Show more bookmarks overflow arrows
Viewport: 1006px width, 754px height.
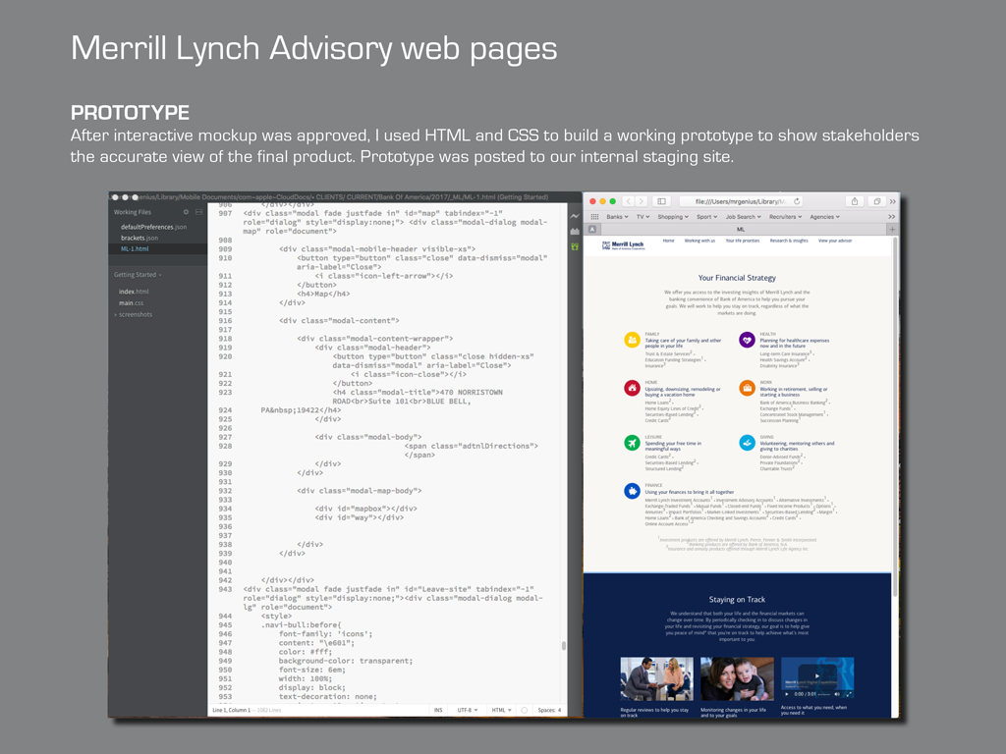[x=891, y=217]
